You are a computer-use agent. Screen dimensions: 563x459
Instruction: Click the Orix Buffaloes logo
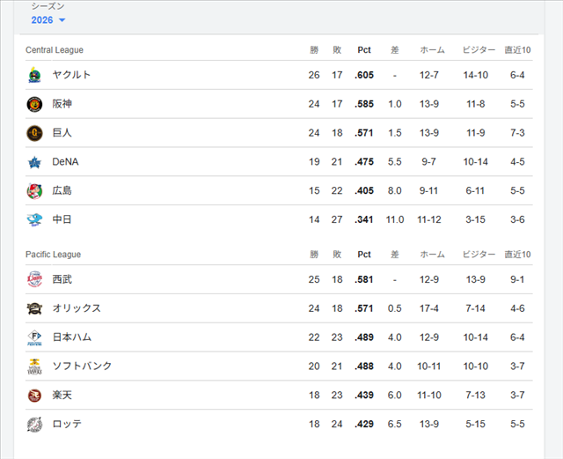point(34,308)
